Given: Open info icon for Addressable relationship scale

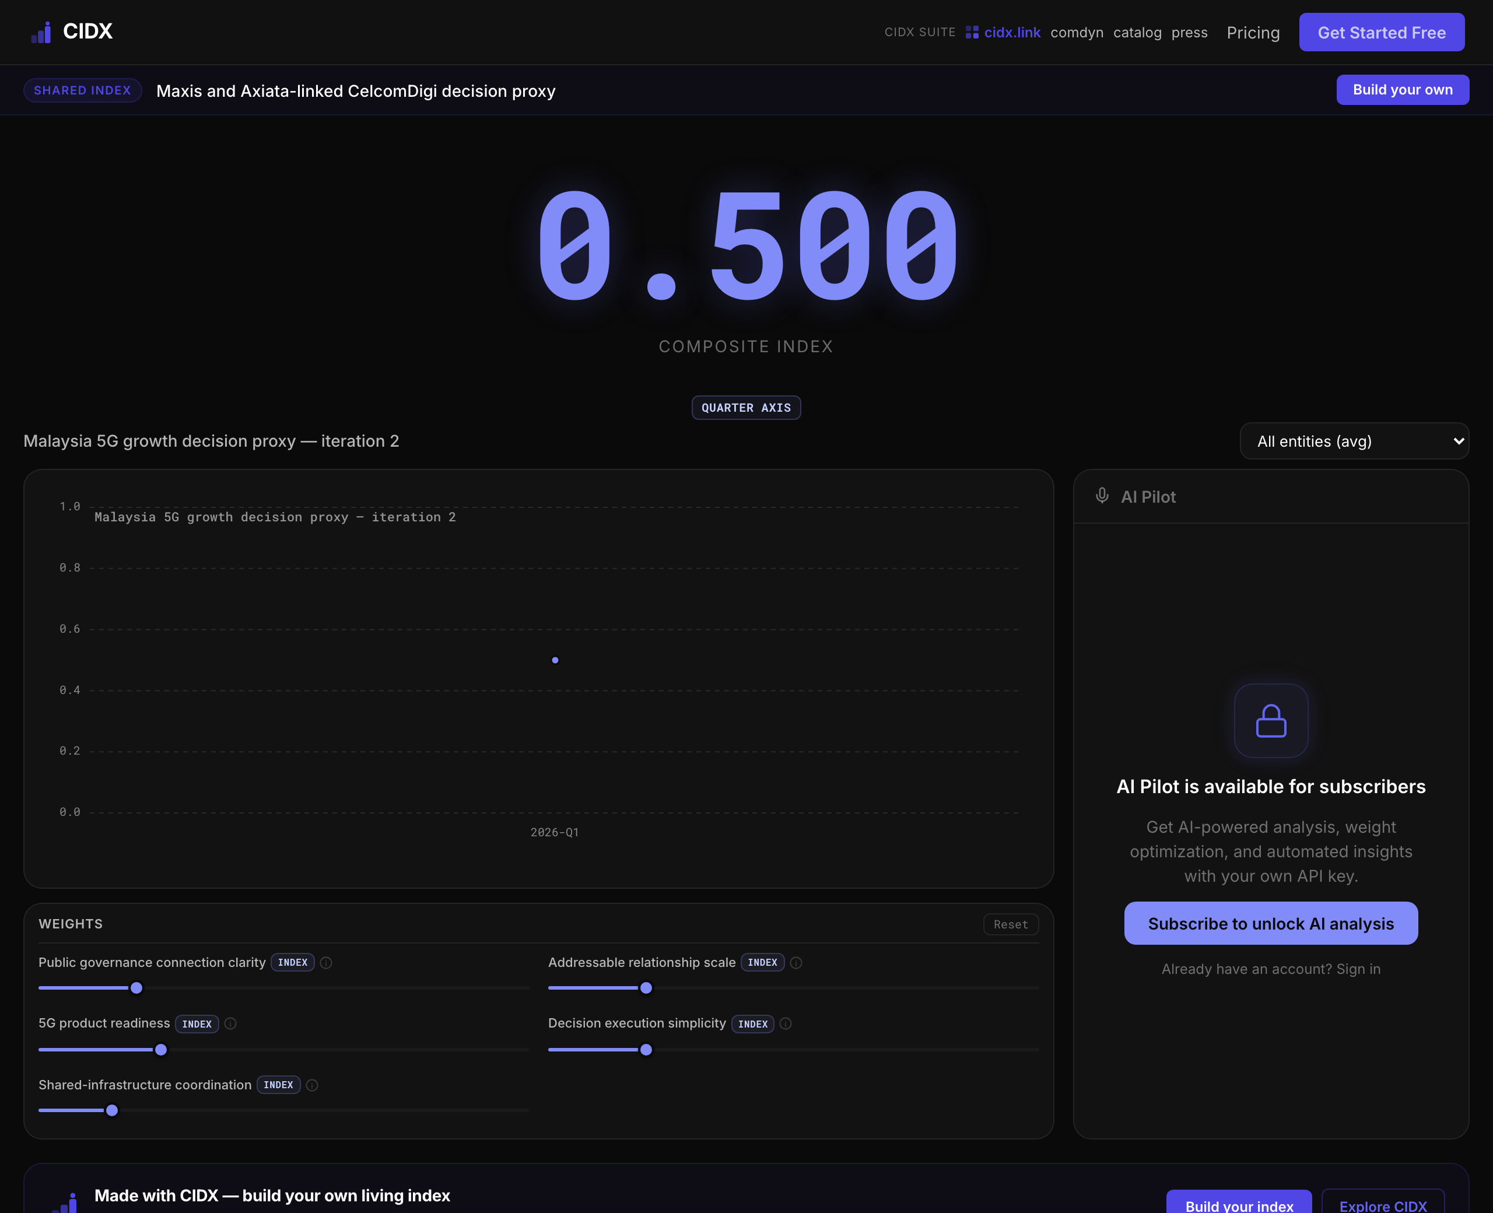Looking at the screenshot, I should tap(795, 963).
